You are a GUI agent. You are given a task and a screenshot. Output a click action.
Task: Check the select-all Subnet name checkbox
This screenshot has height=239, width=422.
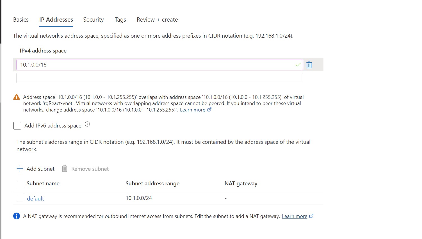[x=20, y=183]
